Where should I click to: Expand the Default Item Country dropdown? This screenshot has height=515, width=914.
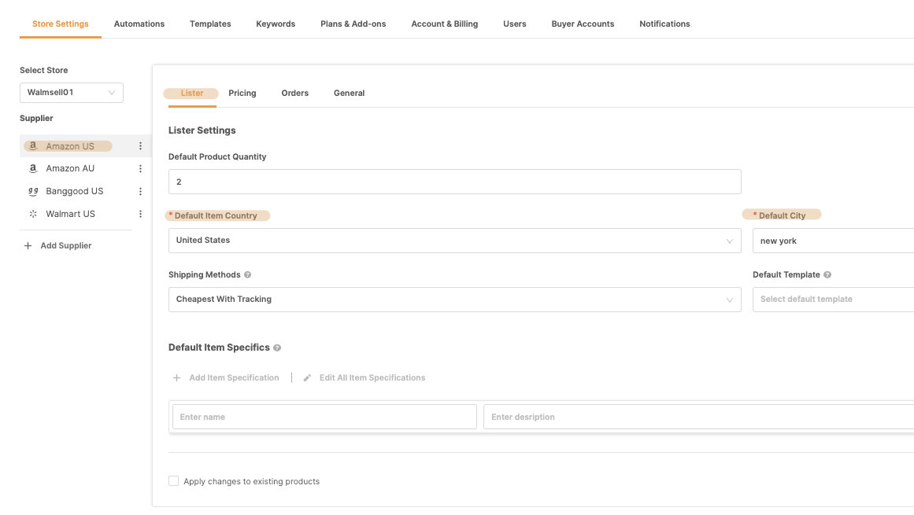[x=455, y=241]
